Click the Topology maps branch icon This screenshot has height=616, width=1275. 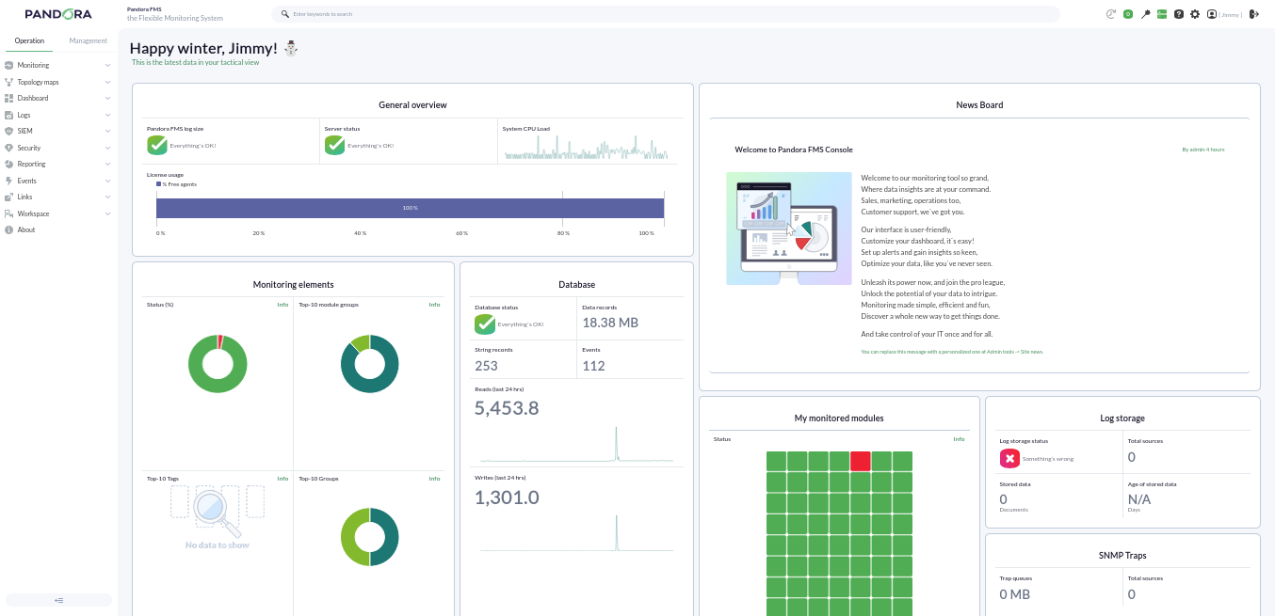coord(8,82)
